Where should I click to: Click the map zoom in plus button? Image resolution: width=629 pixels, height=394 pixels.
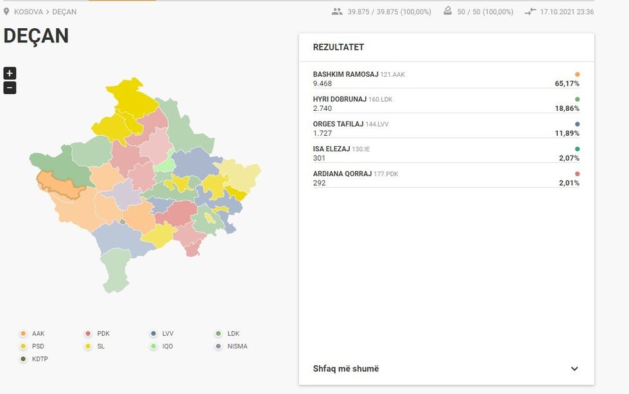coord(10,73)
